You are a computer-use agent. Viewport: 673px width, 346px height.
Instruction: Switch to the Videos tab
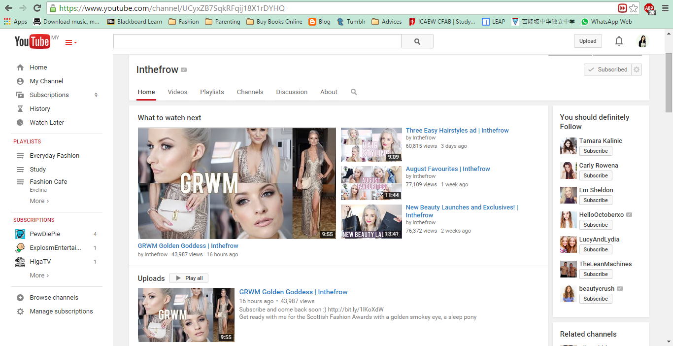[177, 92]
